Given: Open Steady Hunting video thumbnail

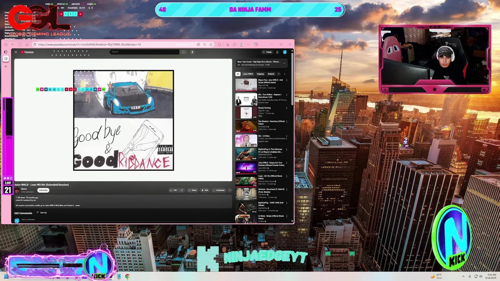Looking at the screenshot, I should click(246, 112).
